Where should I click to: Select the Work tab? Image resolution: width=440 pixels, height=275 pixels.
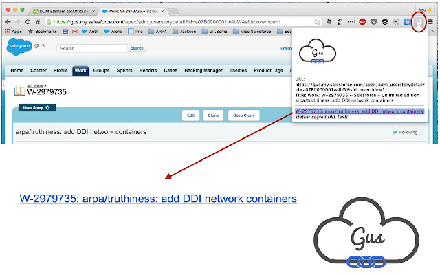[x=80, y=70]
